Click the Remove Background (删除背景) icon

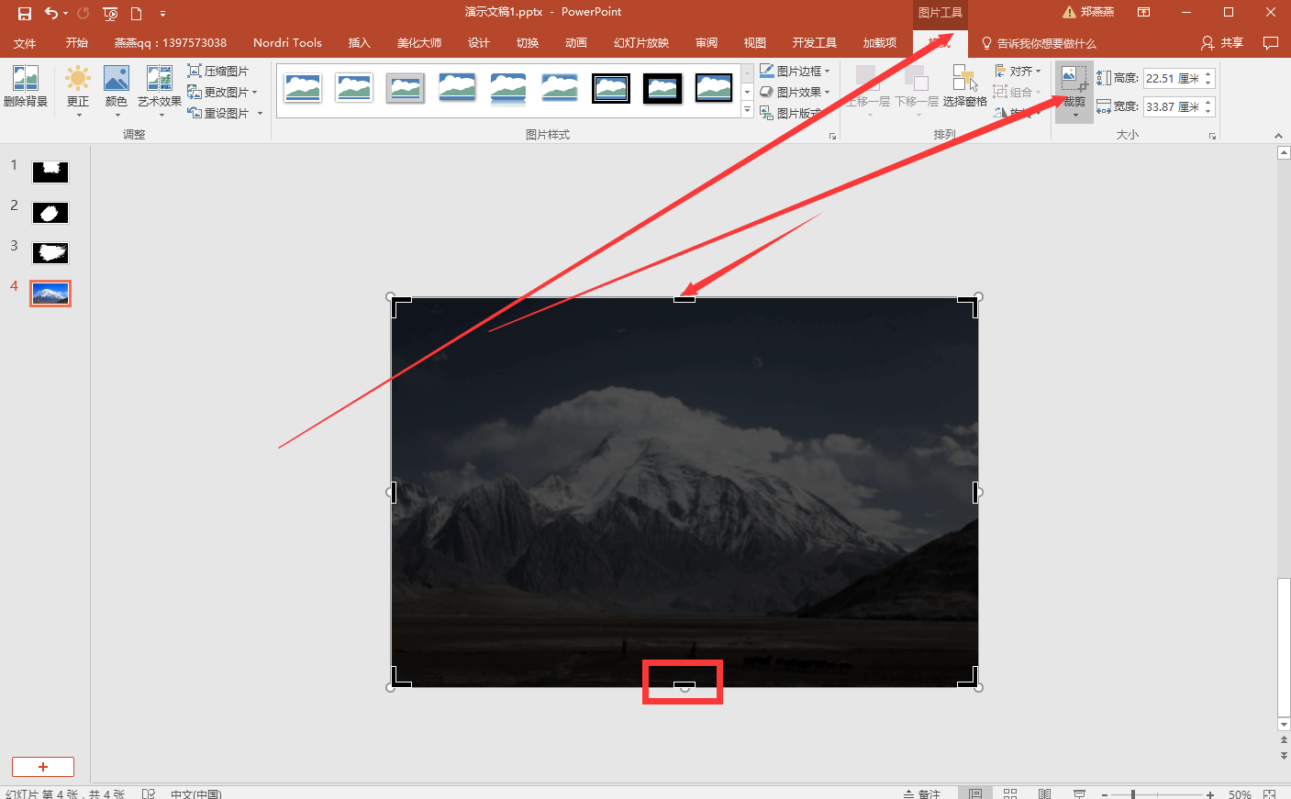26,87
